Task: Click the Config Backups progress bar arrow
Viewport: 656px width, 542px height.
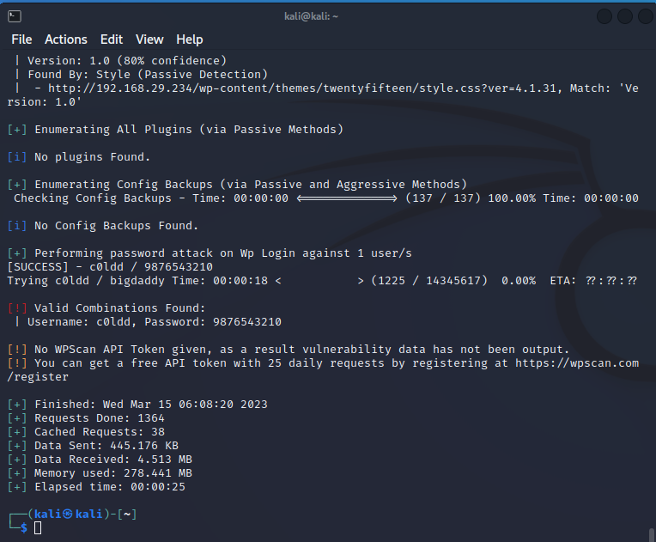Action: click(x=347, y=198)
